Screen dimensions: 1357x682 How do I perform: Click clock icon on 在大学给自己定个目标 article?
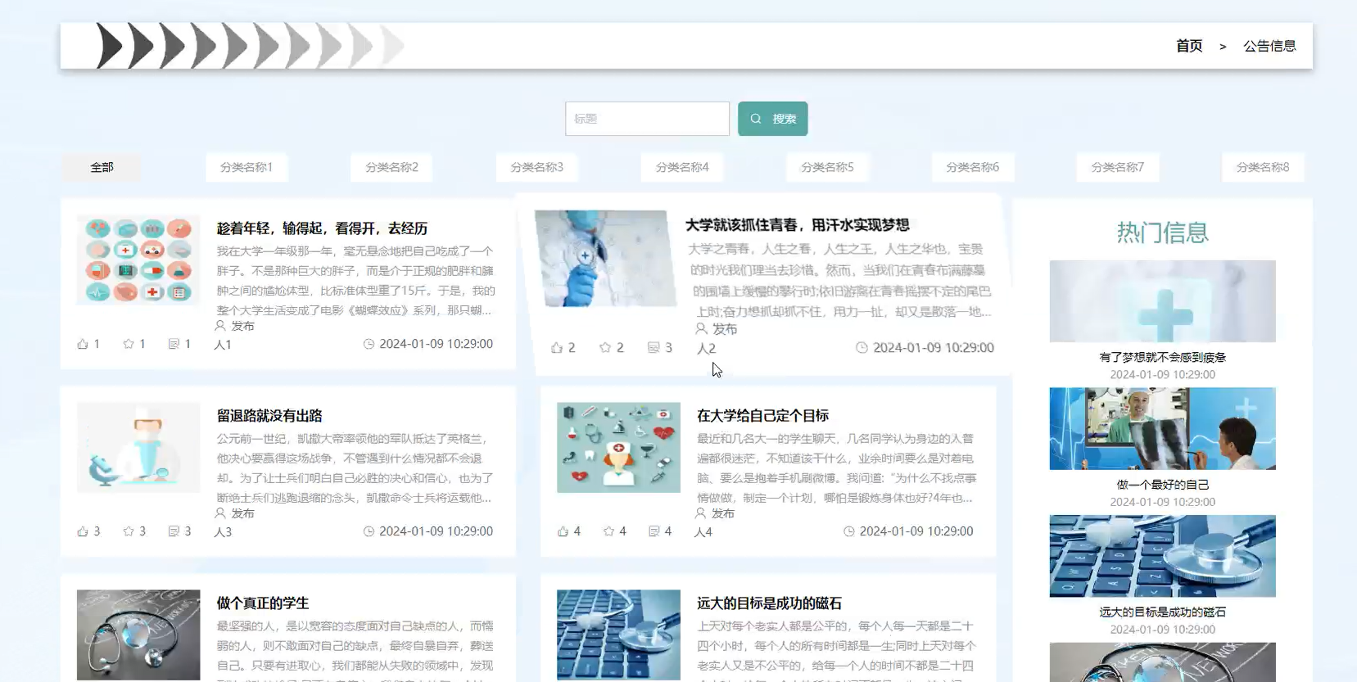(x=849, y=531)
